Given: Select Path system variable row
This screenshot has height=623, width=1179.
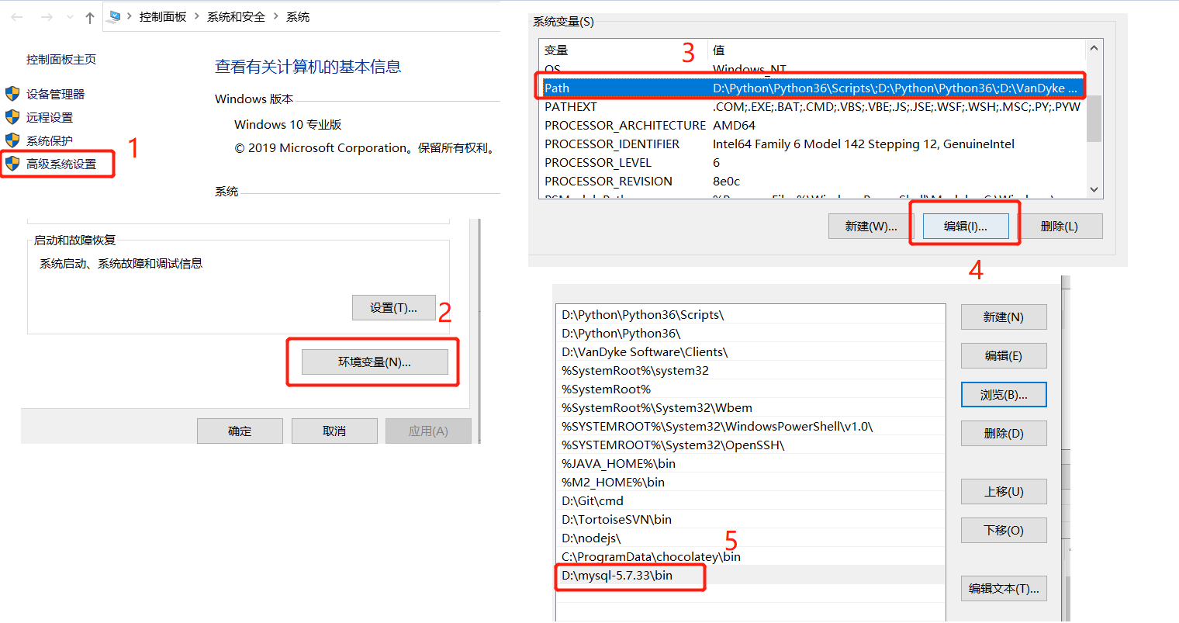Looking at the screenshot, I should pyautogui.click(x=812, y=88).
